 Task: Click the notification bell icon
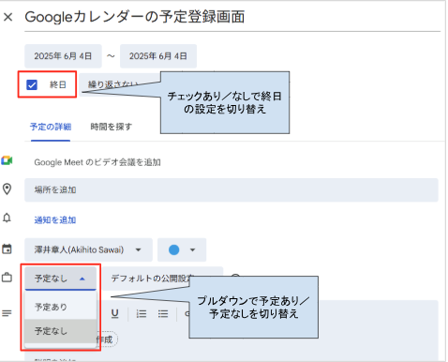point(7,218)
